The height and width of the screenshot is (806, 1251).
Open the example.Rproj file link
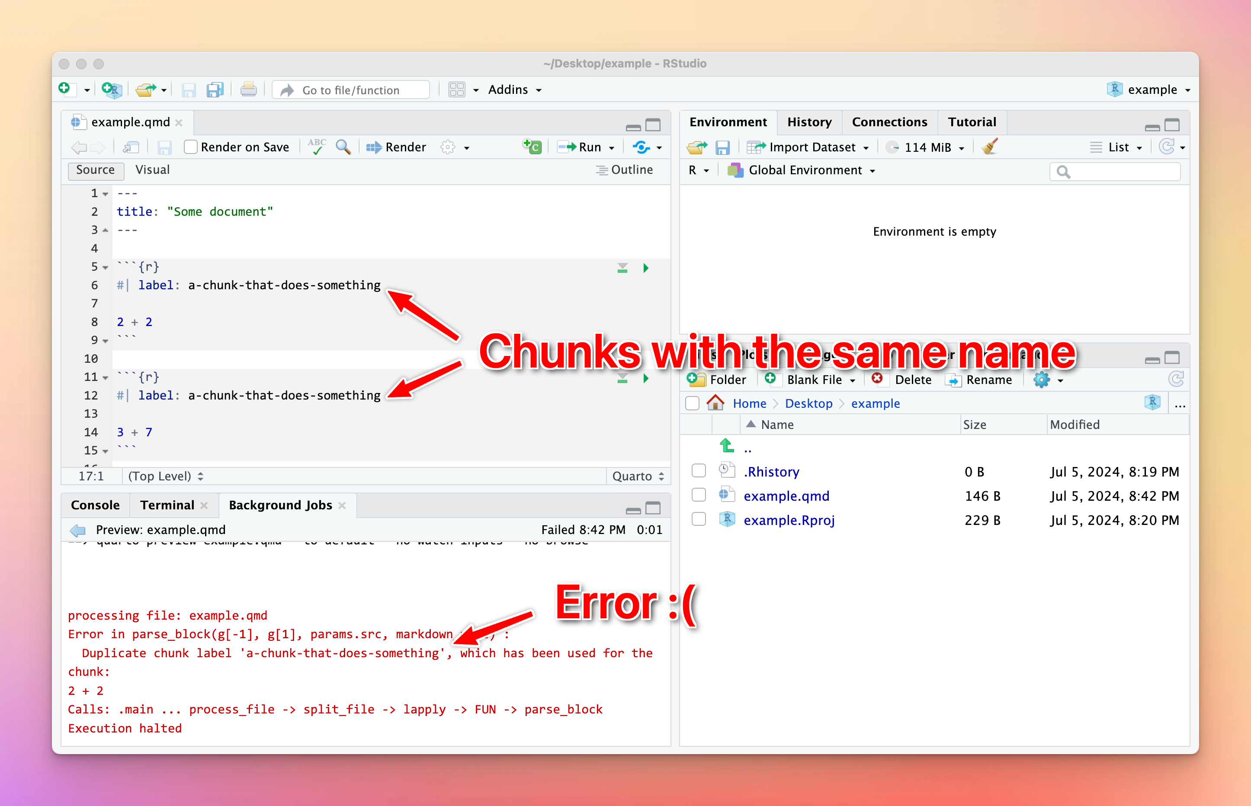[788, 520]
